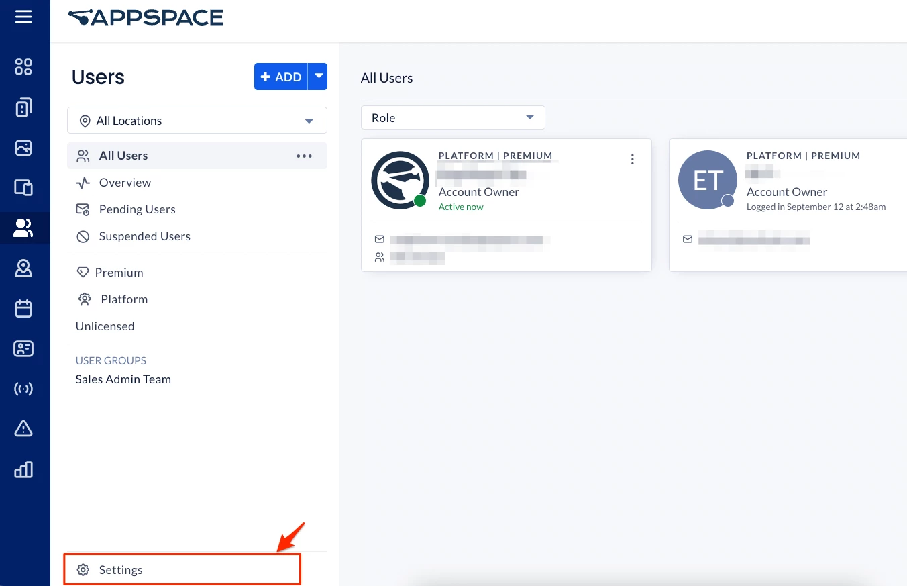
Task: Open the library documents icon in sidebar
Action: pos(23,107)
